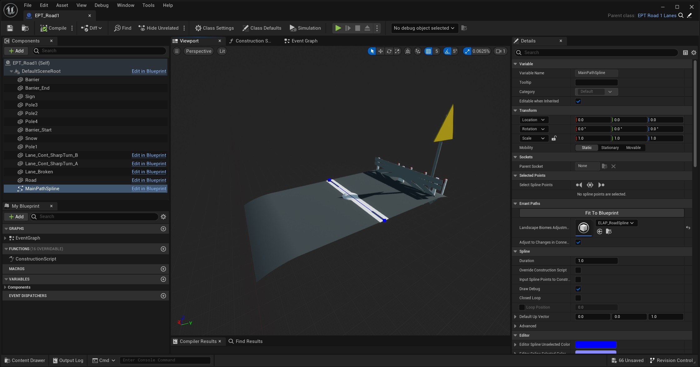This screenshot has width=700, height=367.
Task: Switch to the Event Graph tab
Action: click(x=301, y=41)
